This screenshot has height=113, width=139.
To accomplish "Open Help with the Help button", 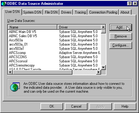I will tap(125, 106).
